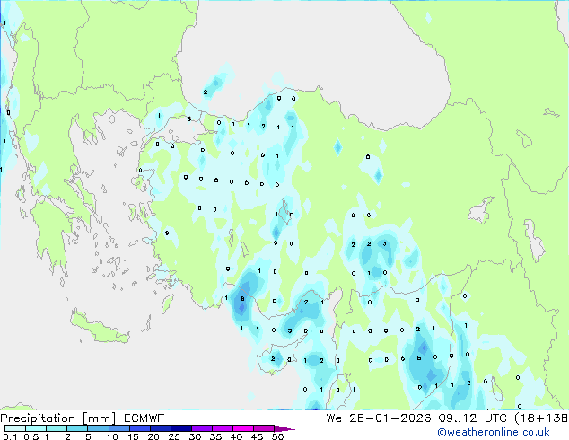Viewport: 569px width, 440px height.
Task: Select the 0.1–0.5 mm legend swatch
Action: tap(15, 428)
